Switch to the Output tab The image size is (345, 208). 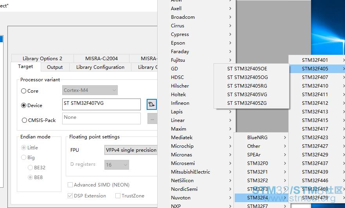coord(55,67)
